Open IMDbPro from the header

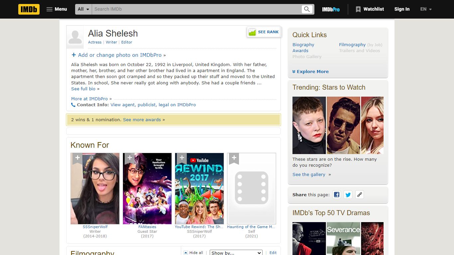pos(331,9)
